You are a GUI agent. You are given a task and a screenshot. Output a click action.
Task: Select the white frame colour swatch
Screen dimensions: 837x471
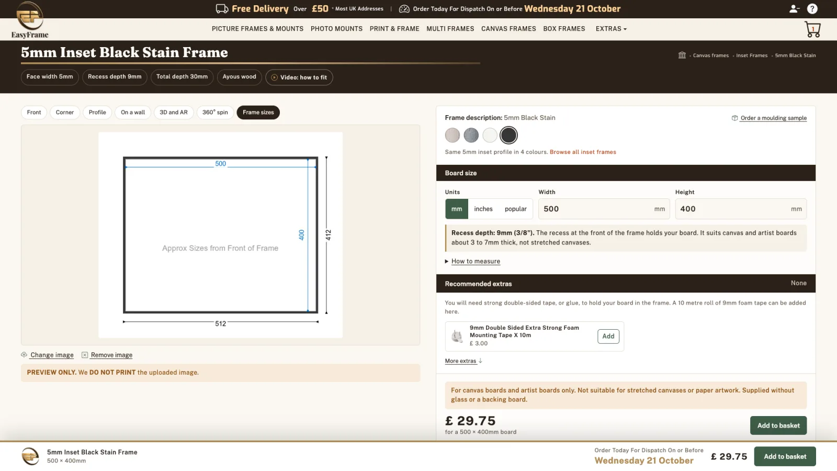[x=490, y=135]
